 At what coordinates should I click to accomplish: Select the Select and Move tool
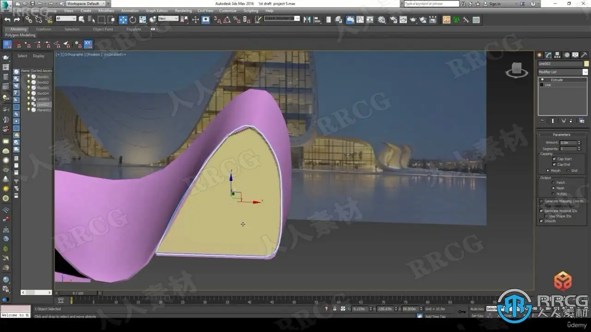coord(123,19)
